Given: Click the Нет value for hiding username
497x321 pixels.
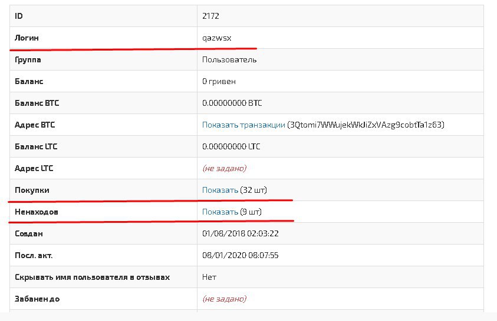Looking at the screenshot, I should click(x=209, y=277).
